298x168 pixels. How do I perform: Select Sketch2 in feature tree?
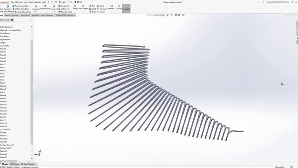(5, 46)
